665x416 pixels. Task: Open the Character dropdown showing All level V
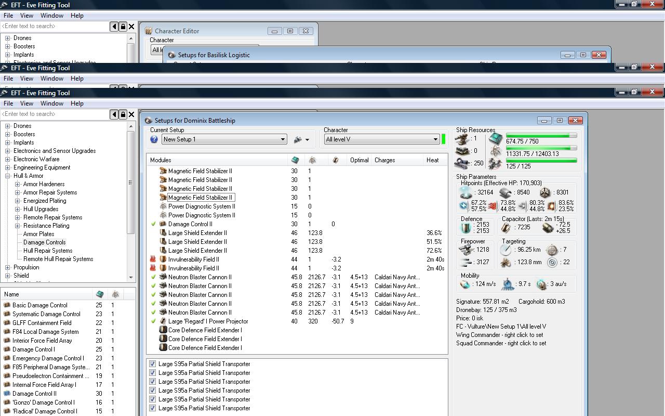(x=382, y=139)
